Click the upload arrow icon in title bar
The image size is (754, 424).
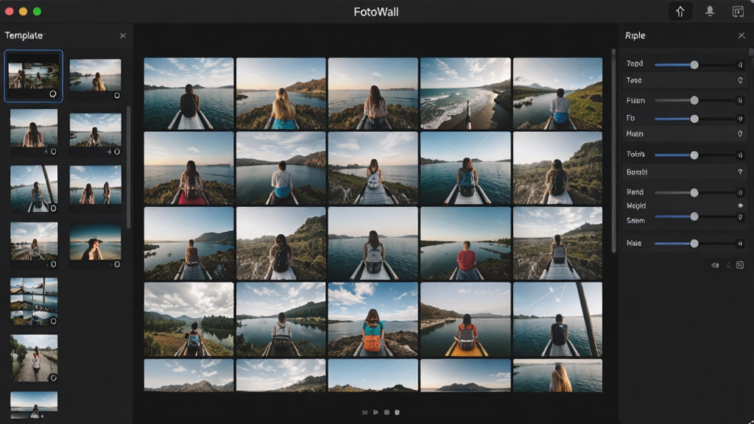(x=680, y=12)
